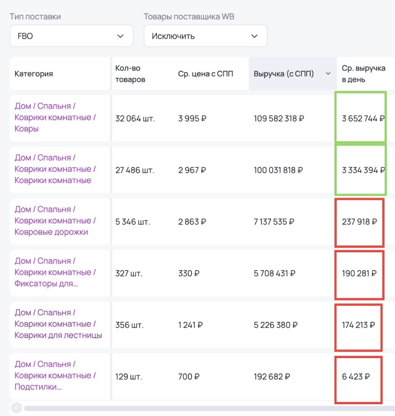Expand the "Исключить" WB supplier dropdown

(x=205, y=36)
